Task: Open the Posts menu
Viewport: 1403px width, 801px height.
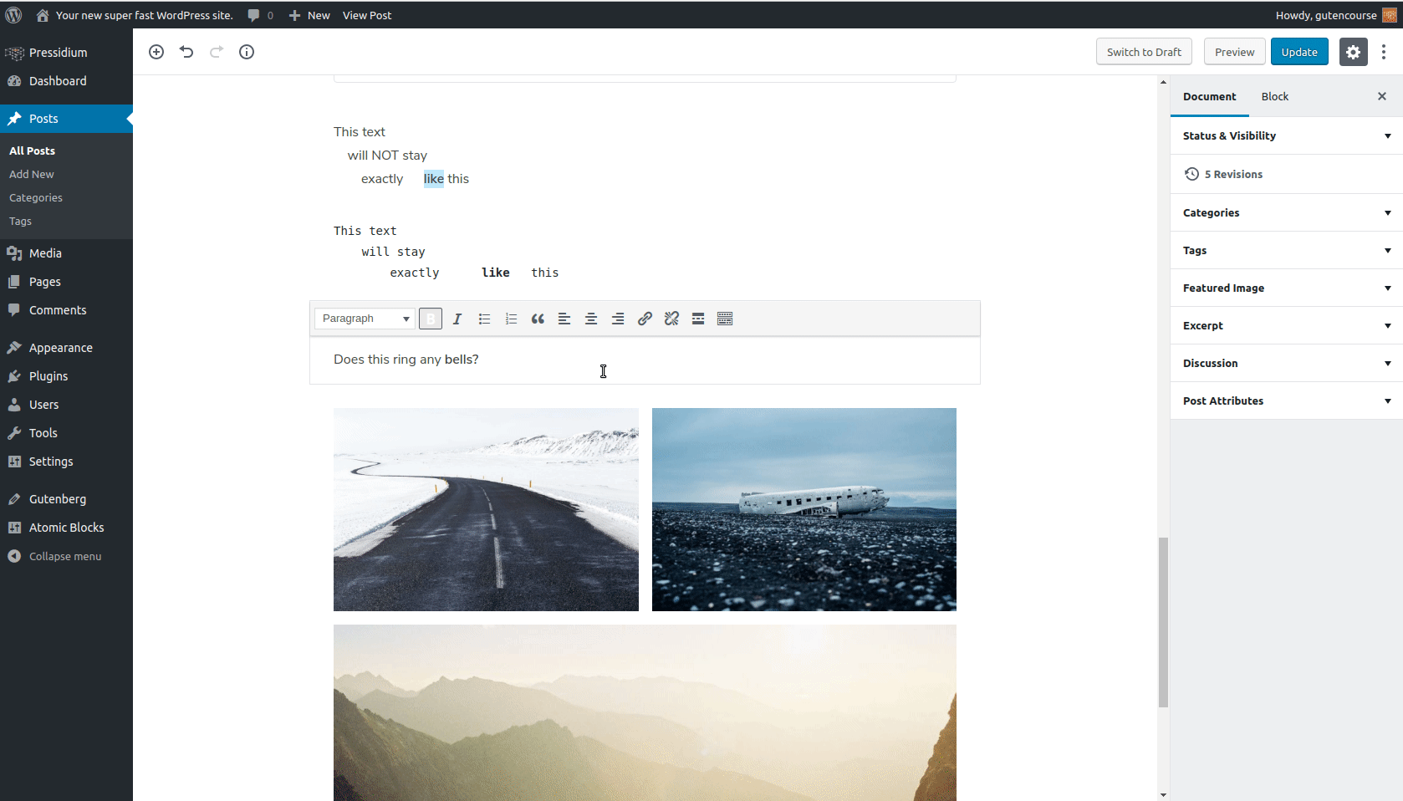Action: coord(66,119)
